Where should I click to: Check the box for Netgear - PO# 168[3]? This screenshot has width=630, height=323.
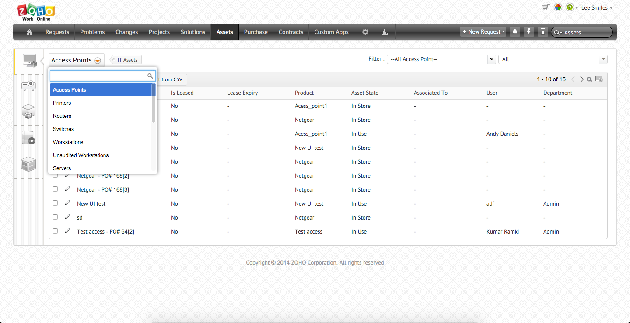tap(55, 189)
